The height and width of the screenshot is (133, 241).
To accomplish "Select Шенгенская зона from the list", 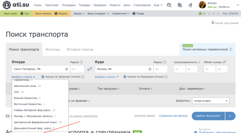I will coord(40,86).
